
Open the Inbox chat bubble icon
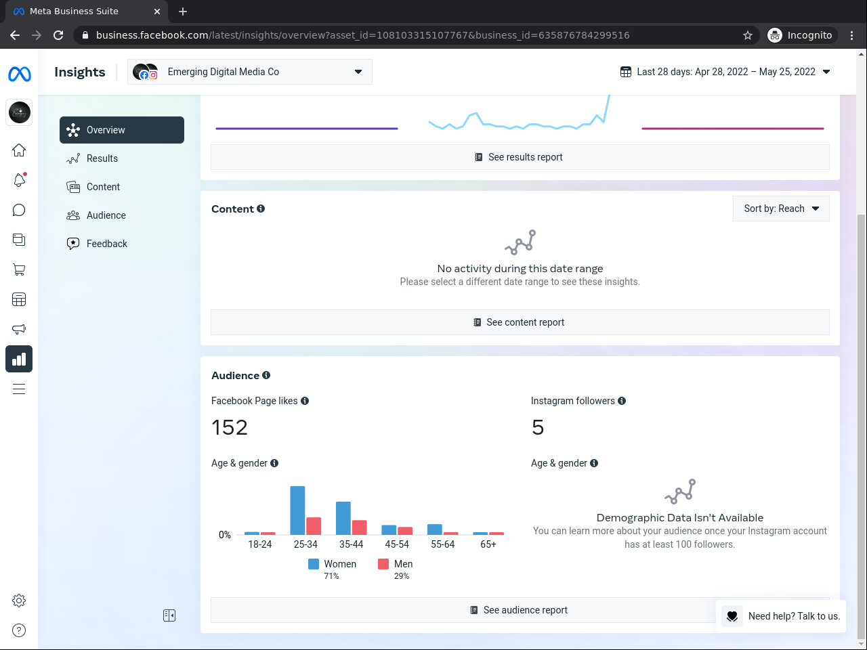[19, 210]
